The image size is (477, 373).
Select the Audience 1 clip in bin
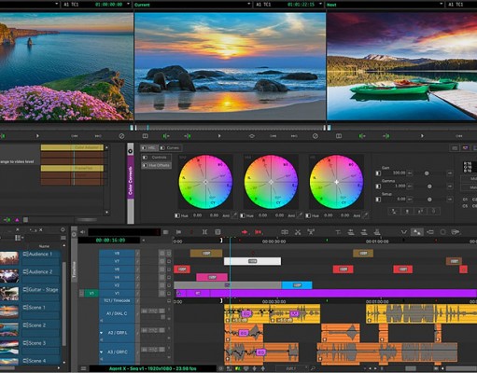[x=41, y=254]
